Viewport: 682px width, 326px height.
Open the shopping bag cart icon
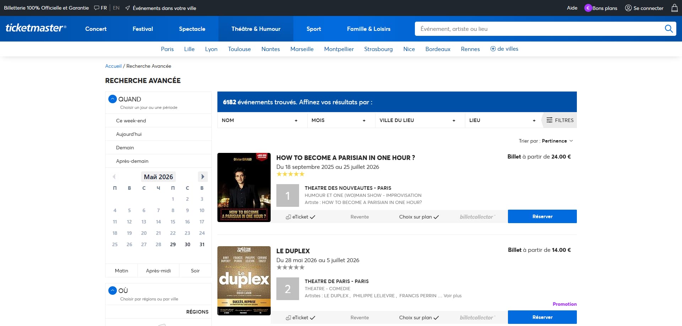point(675,8)
